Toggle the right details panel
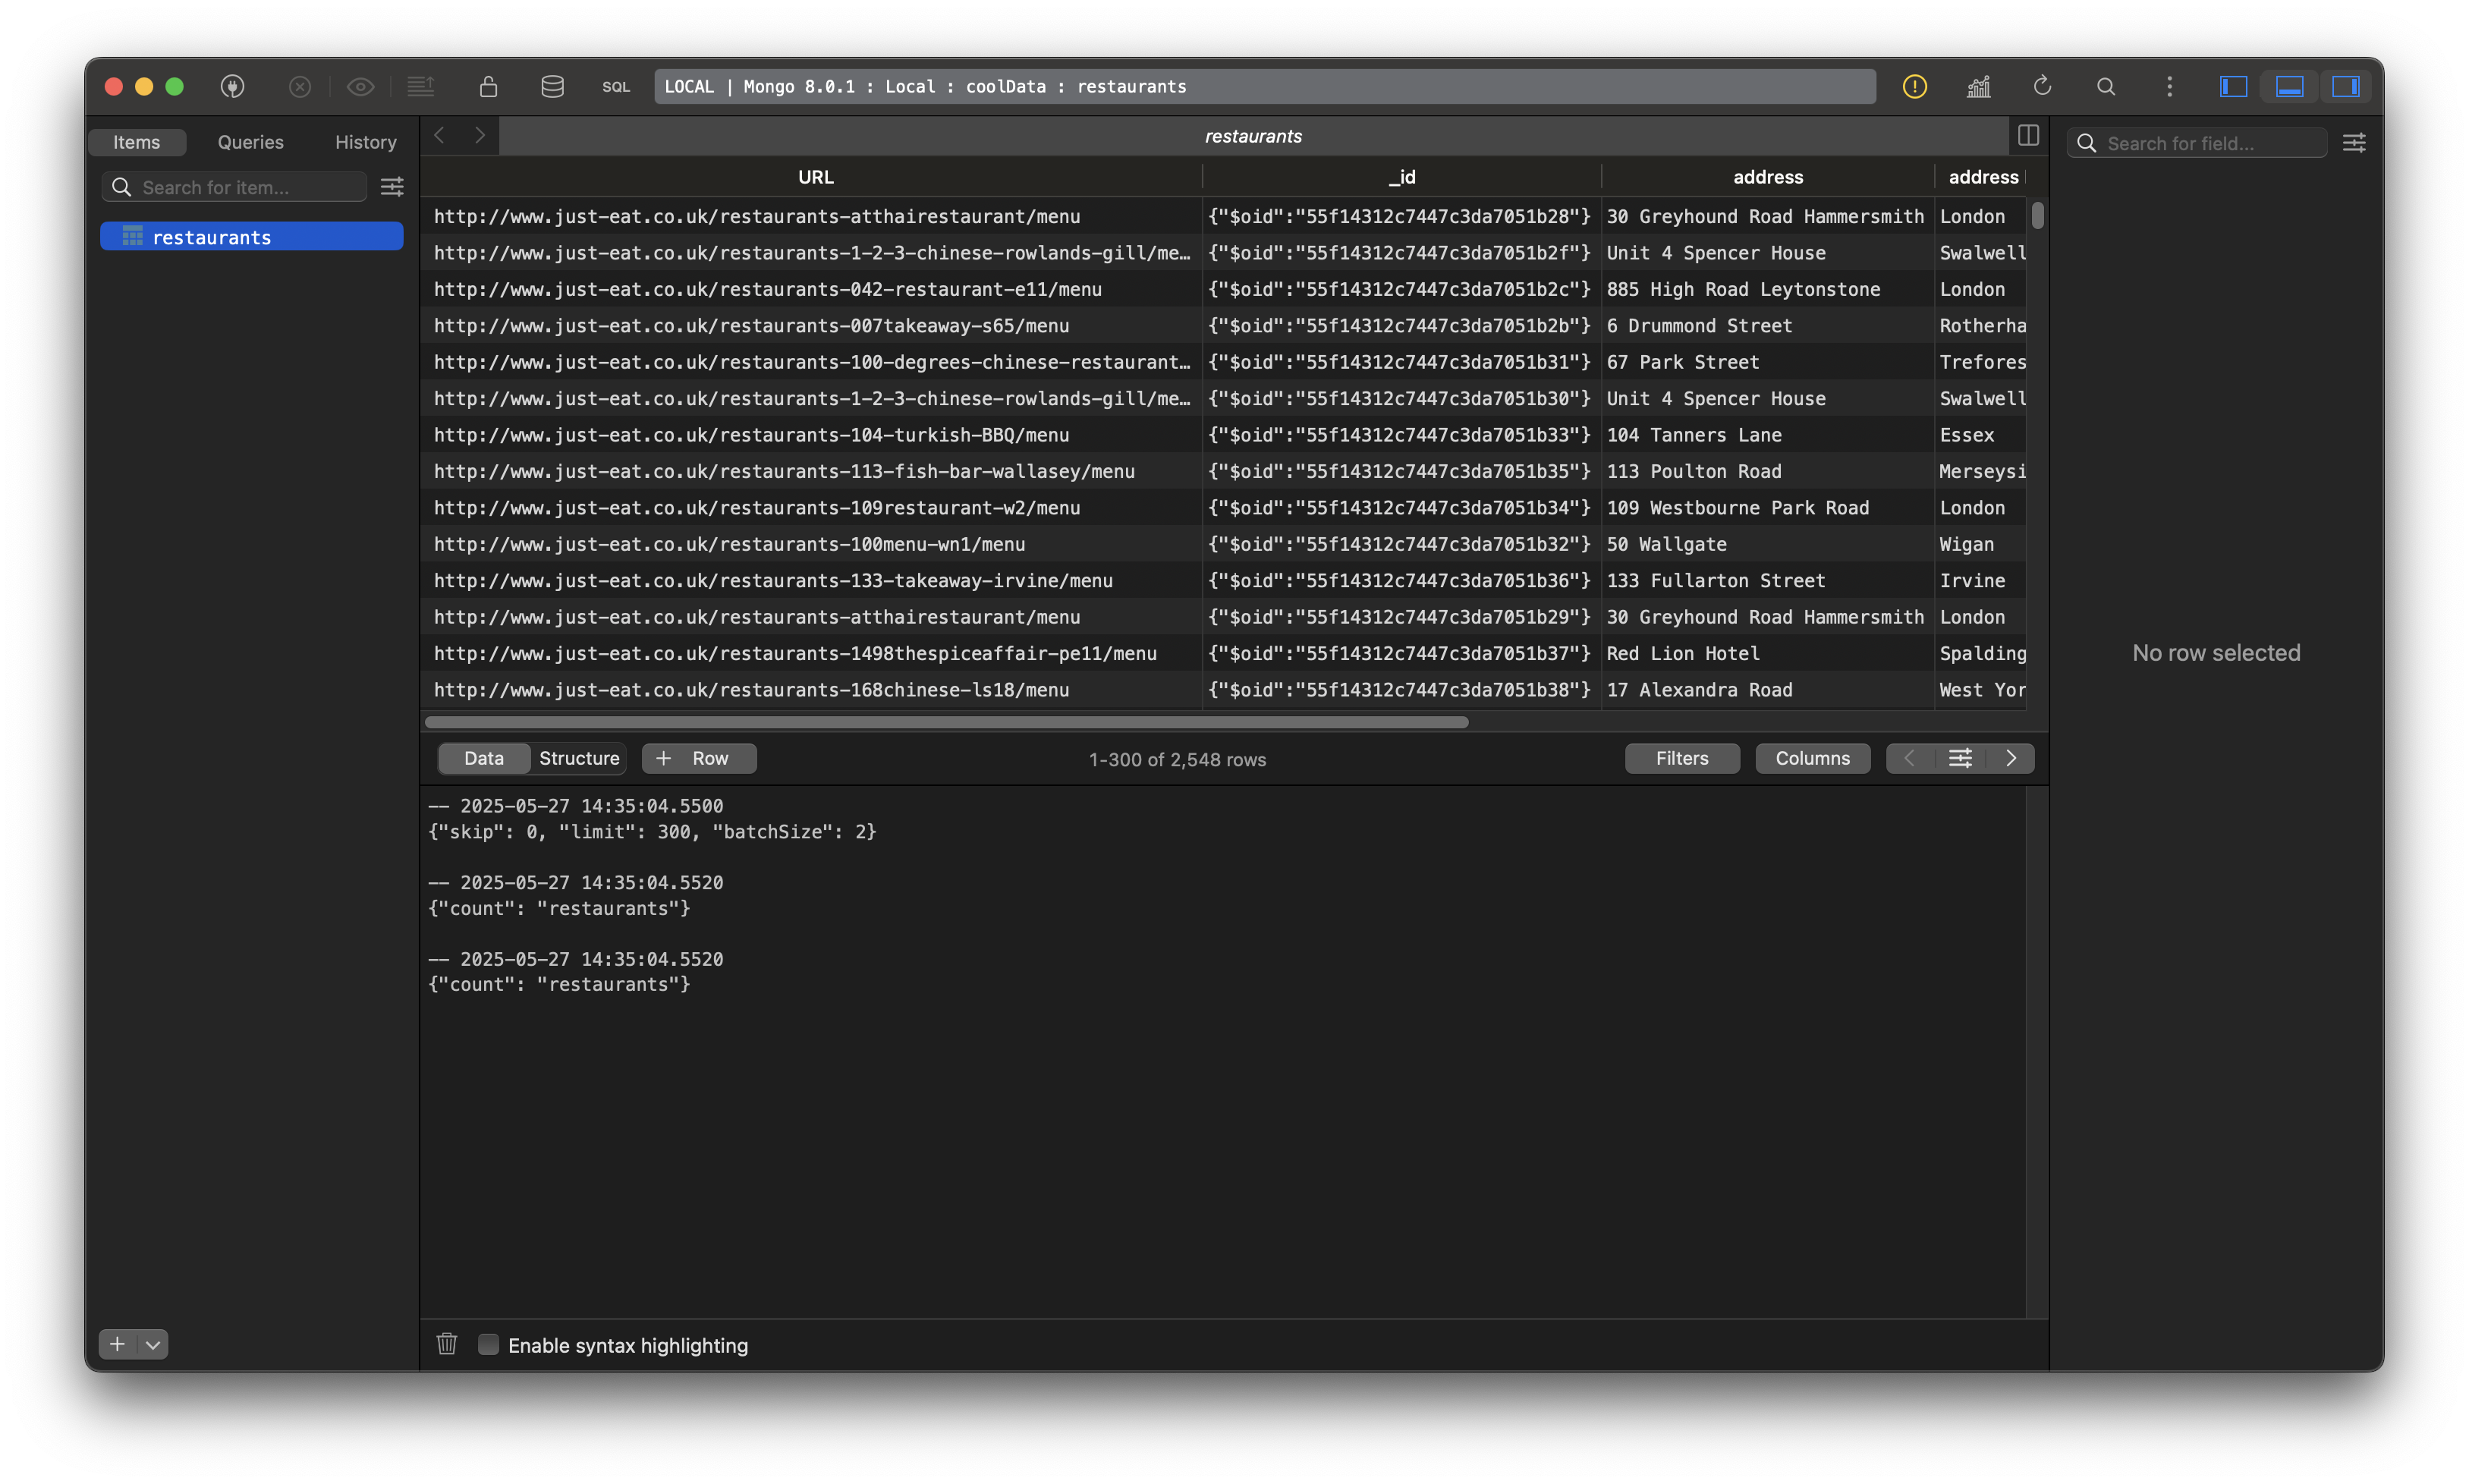The width and height of the screenshot is (2469, 1484). 2345,87
